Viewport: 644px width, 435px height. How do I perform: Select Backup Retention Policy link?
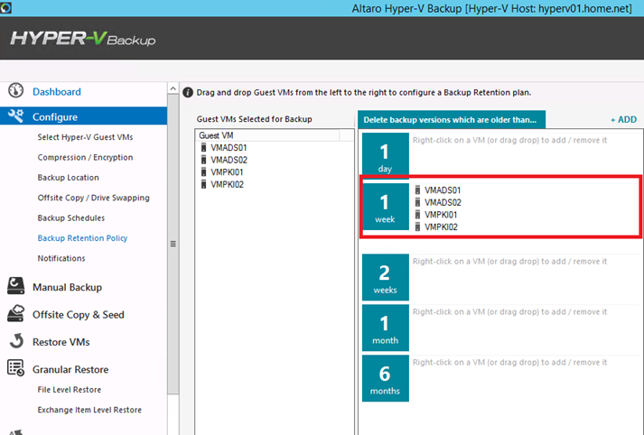pos(82,238)
